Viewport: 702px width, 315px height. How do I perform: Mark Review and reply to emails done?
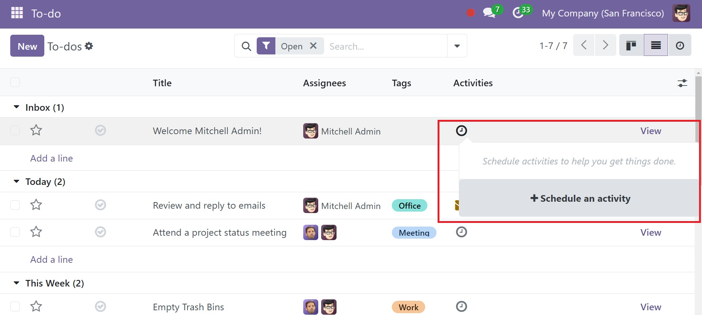tap(100, 205)
